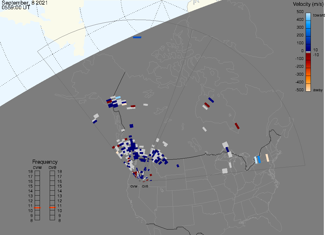Click the Frequency legend heading

(x=45, y=162)
